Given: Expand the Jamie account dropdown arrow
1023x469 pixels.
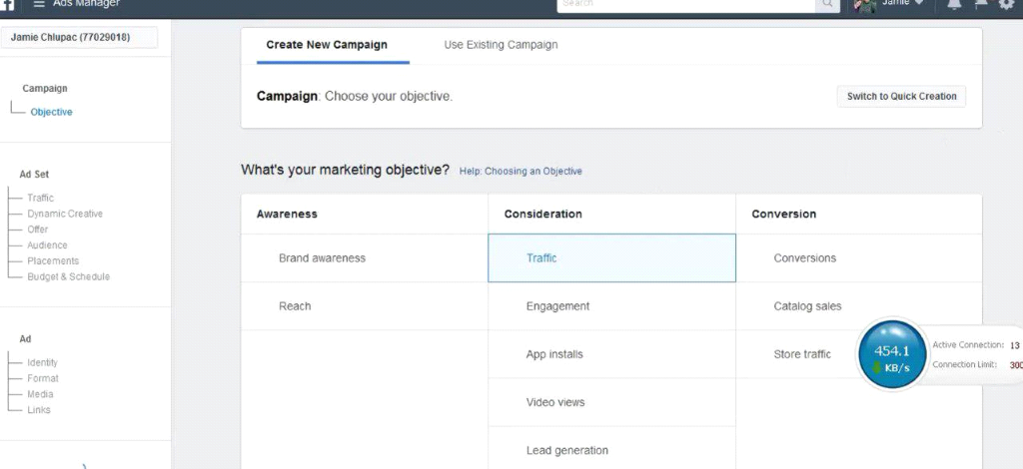Looking at the screenshot, I should click(x=919, y=5).
